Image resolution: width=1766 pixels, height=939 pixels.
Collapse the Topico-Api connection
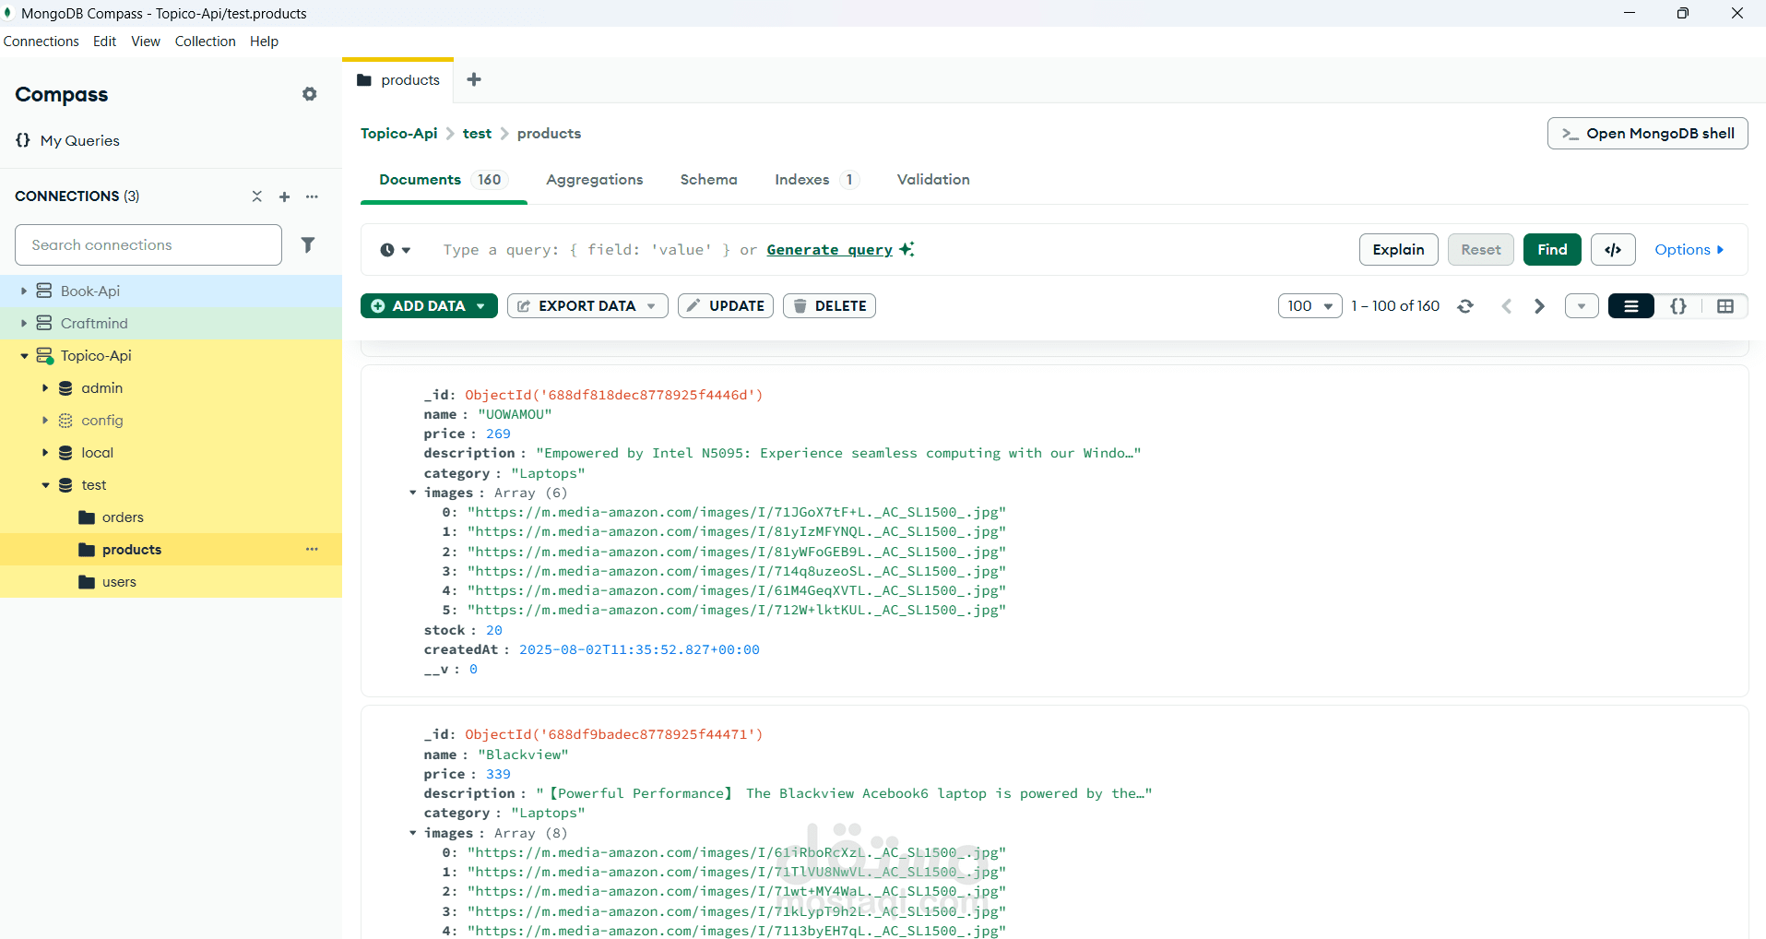pos(24,356)
